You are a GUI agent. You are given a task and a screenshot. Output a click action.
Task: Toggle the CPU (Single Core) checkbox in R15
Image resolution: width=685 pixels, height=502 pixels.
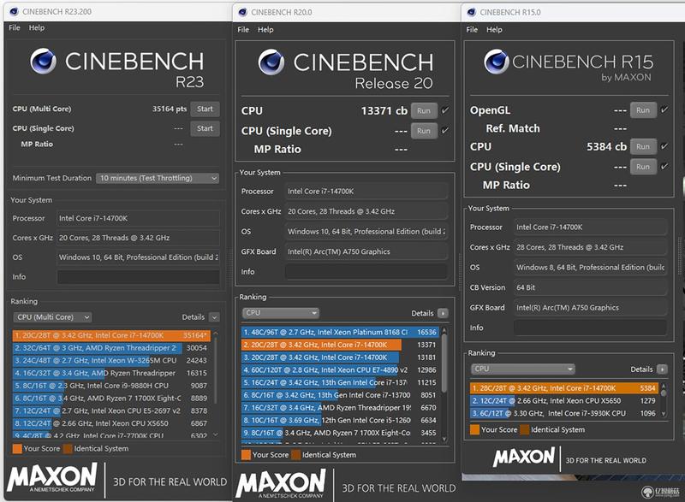pos(664,166)
